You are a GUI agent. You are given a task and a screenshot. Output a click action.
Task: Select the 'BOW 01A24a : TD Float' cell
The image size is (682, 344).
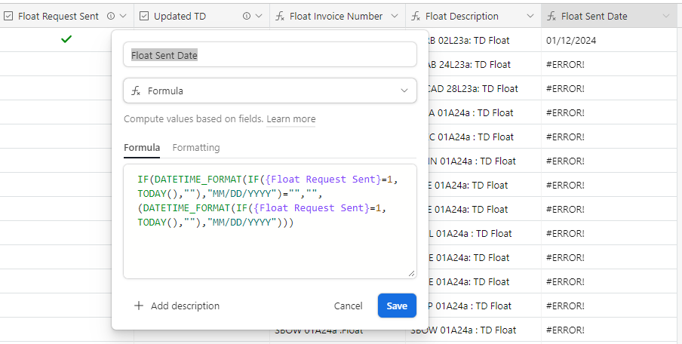[x=473, y=330]
